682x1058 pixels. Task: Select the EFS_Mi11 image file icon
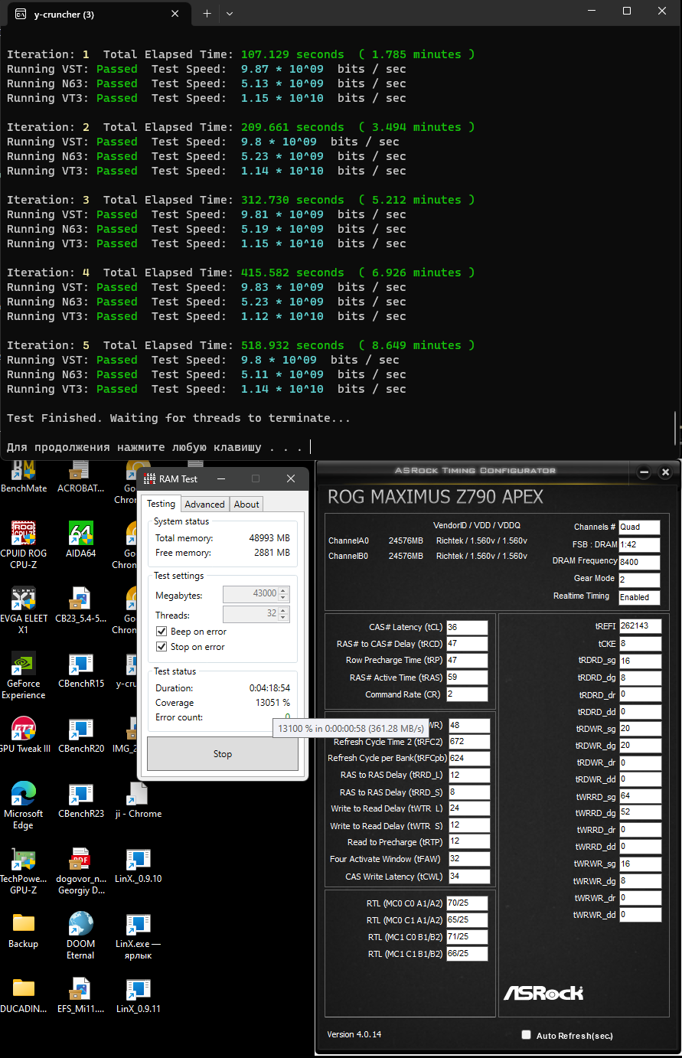80,995
